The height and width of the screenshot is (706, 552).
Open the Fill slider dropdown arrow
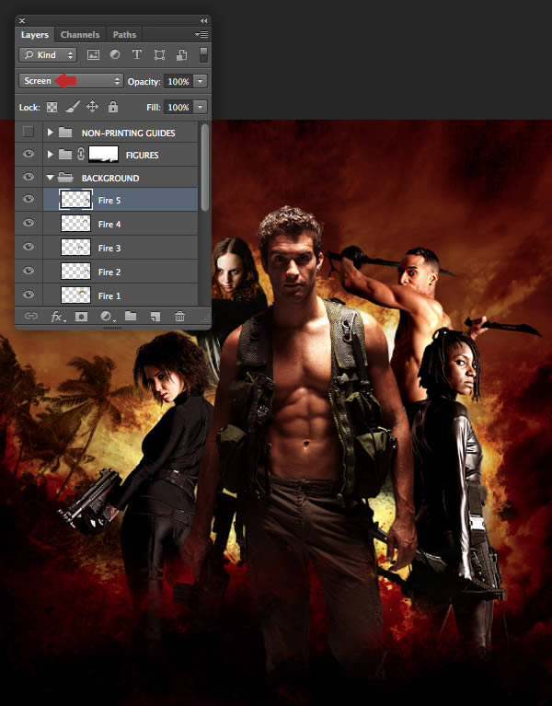tap(201, 107)
